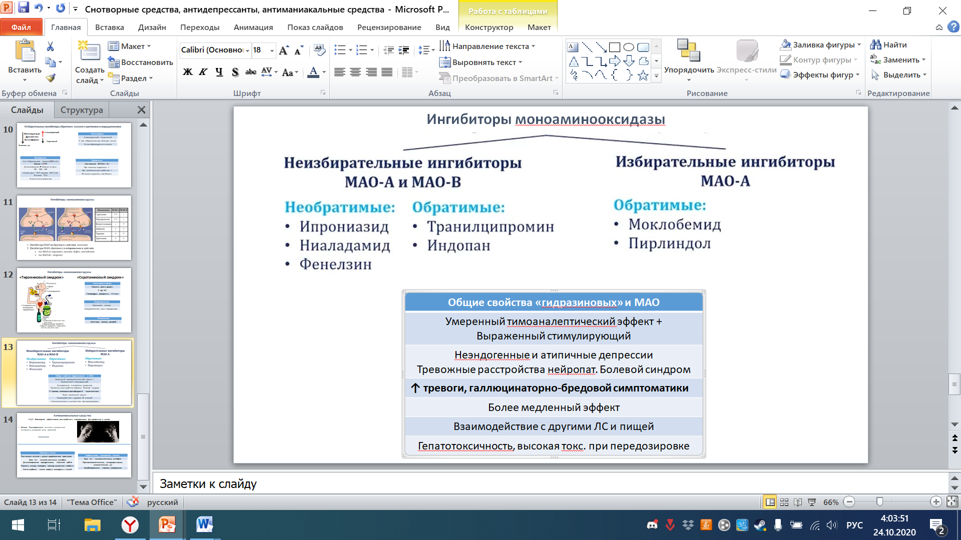Click Восстановить slide button
The height and width of the screenshot is (540, 961).
(x=141, y=62)
